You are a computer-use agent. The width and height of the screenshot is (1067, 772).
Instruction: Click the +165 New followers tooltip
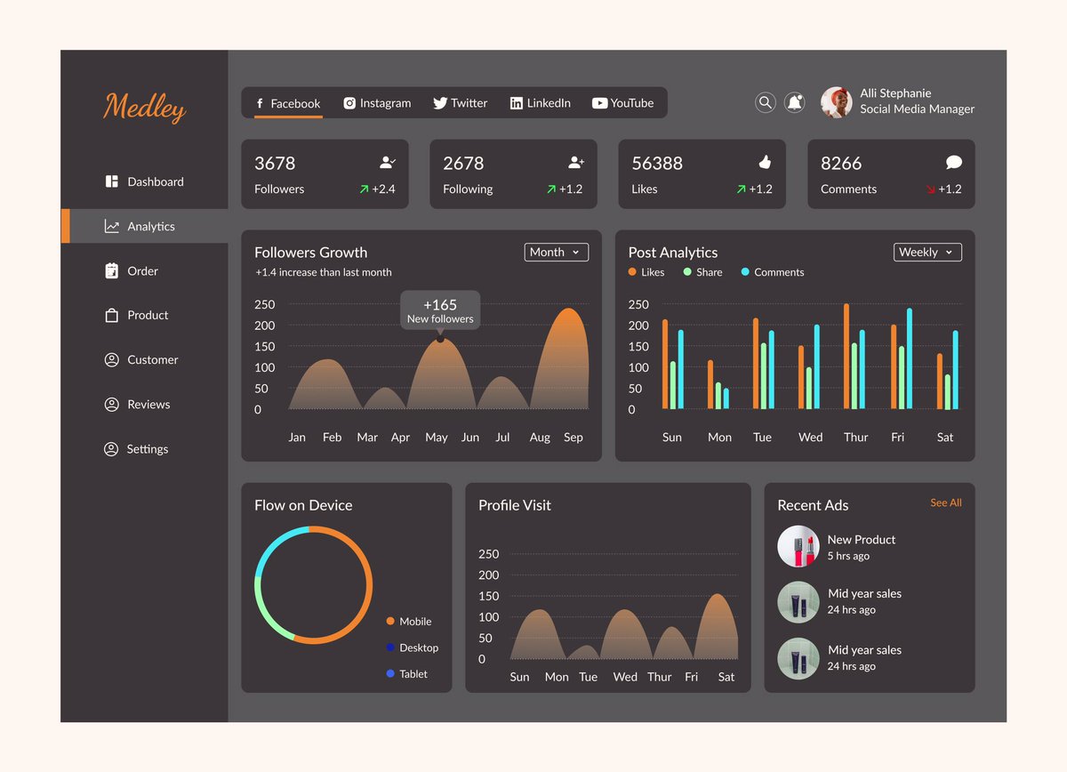440,310
